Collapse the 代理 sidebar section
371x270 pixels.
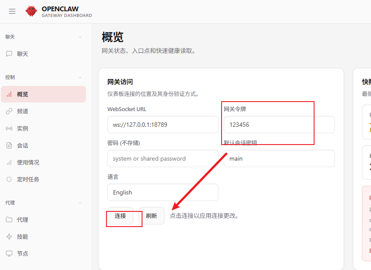[x=80, y=203]
